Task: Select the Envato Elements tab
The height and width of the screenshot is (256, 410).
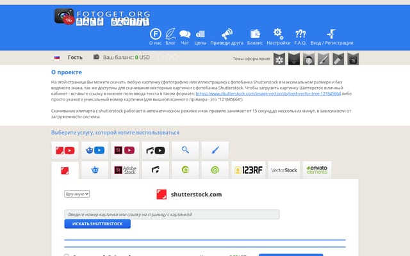Action: click(317, 170)
